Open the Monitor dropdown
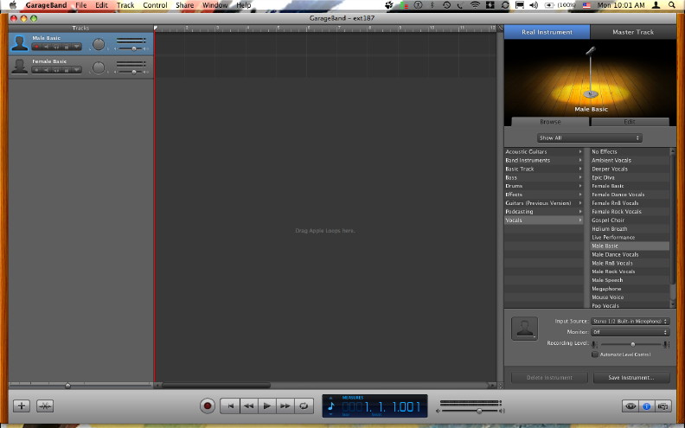The image size is (685, 428). tap(630, 332)
